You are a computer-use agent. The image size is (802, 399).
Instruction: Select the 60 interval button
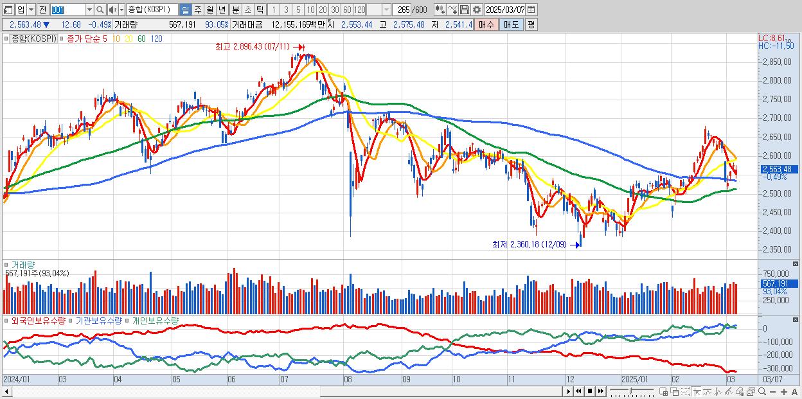click(347, 10)
